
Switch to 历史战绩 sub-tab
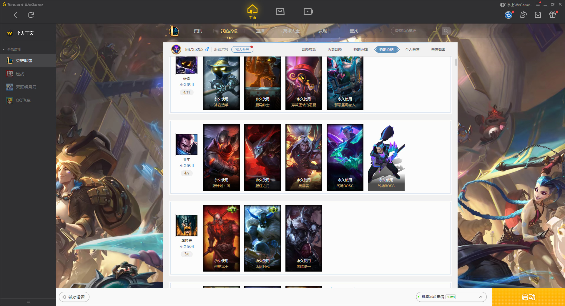coord(335,49)
